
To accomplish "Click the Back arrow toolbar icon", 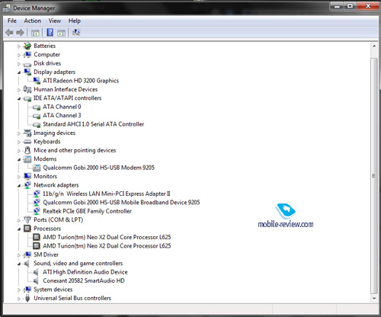I will (x=9, y=33).
